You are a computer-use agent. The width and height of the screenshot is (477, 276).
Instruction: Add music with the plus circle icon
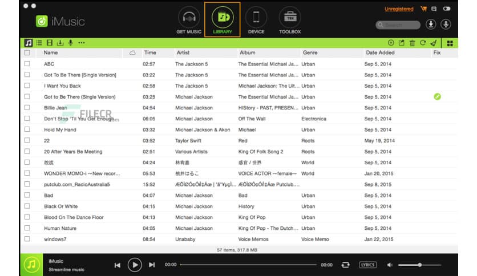coord(391,43)
